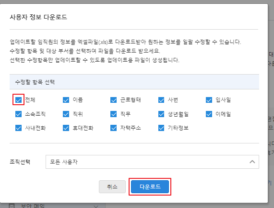Open the 조직선택 dropdown showing 모든 사용자
Screen dimensions: 274x208
pyautogui.click(x=152, y=162)
